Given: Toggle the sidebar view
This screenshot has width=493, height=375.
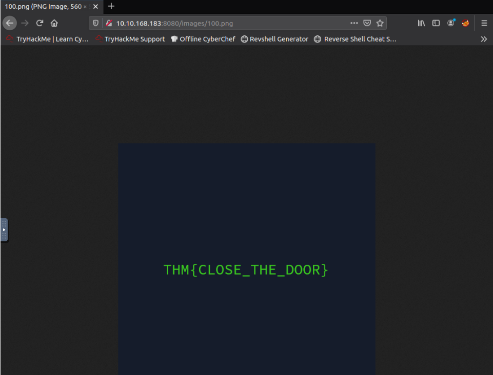Looking at the screenshot, I should [436, 23].
